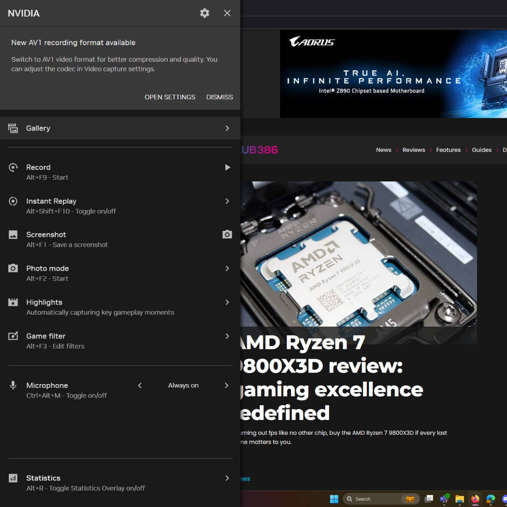This screenshot has width=507, height=507.
Task: Open Instant Replay via its icon
Action: (x=13, y=201)
